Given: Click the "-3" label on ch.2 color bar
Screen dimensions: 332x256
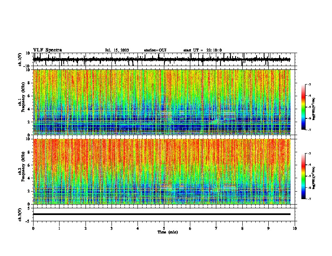Looking at the screenshot, I should (x=309, y=154).
